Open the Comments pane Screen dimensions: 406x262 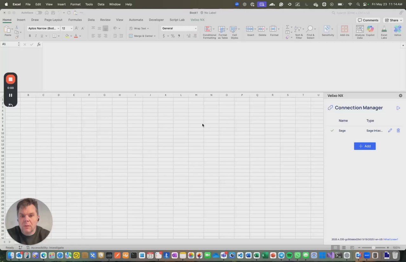point(368,20)
